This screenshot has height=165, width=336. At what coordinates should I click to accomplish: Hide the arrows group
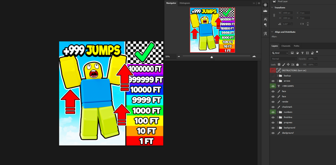[273, 81]
